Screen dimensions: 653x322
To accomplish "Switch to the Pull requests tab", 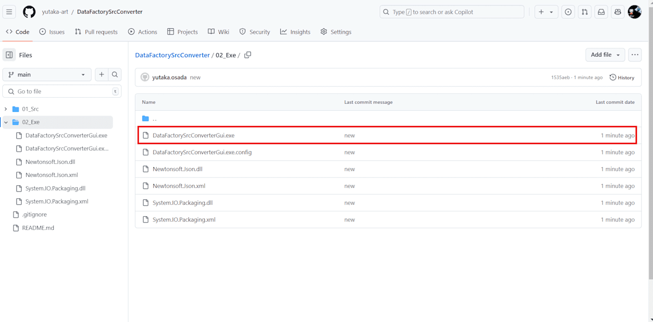I will coord(96,32).
